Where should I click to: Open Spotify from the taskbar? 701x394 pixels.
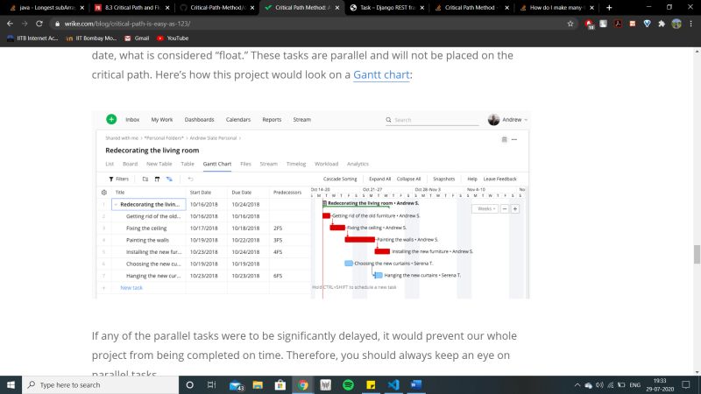tap(348, 385)
